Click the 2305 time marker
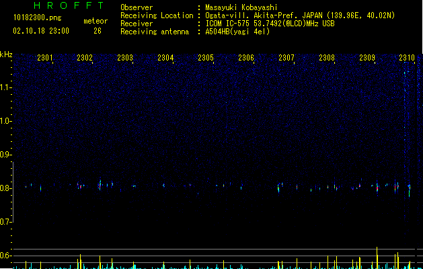 (x=206, y=58)
